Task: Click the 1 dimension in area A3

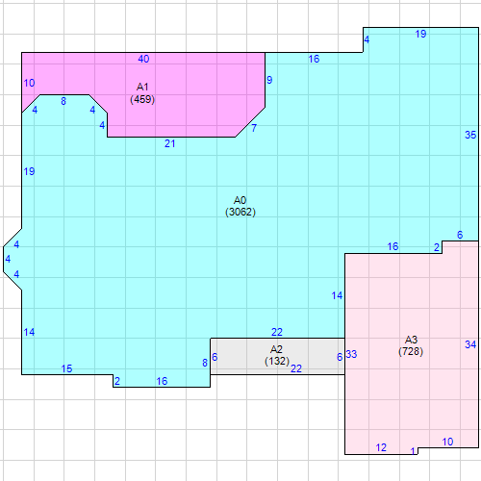Action: coord(413,451)
